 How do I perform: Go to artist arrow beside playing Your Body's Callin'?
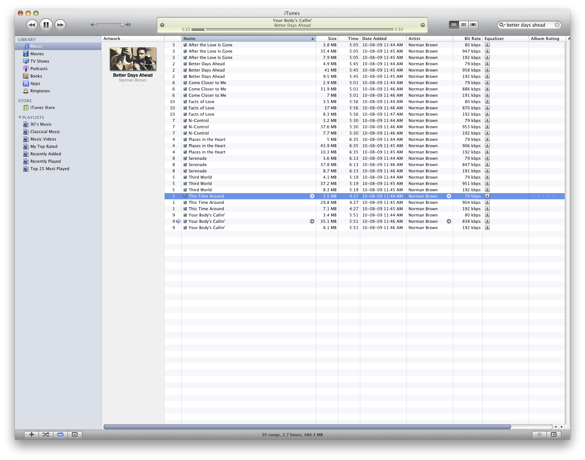coord(449,221)
